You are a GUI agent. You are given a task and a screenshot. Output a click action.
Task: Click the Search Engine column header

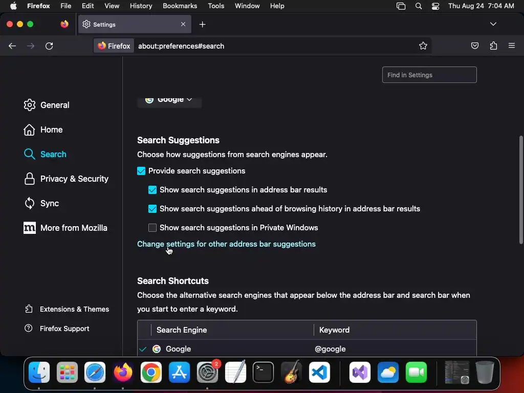tap(232, 330)
